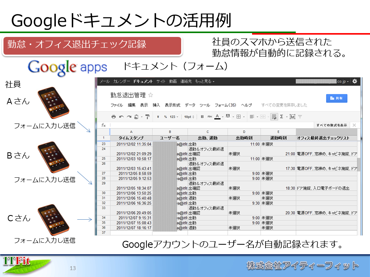Click the filter funnel icon
Viewport: 370px width, 277px height.
tap(300, 117)
